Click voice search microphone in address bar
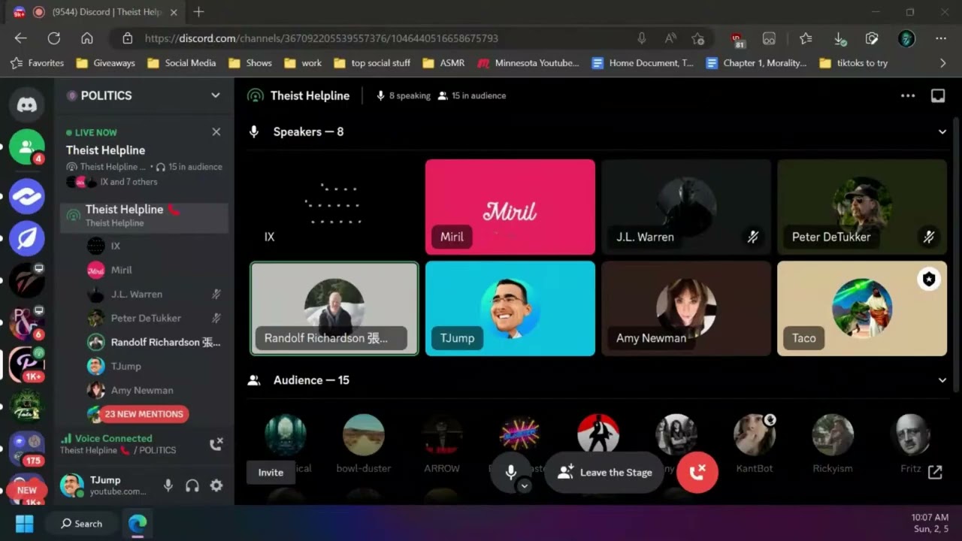This screenshot has width=962, height=541. click(642, 38)
